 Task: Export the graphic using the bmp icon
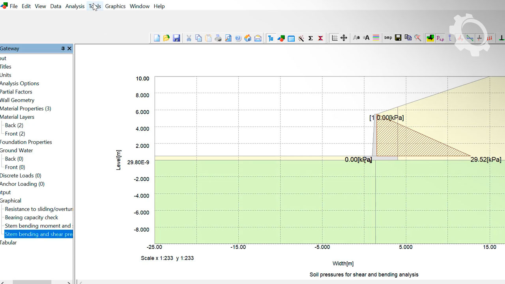(x=388, y=38)
